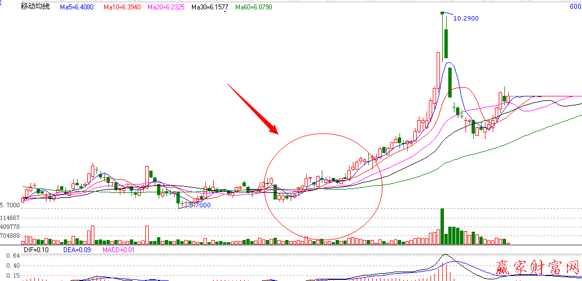Click the green Ma60=6.0790 legend

coord(254,7)
